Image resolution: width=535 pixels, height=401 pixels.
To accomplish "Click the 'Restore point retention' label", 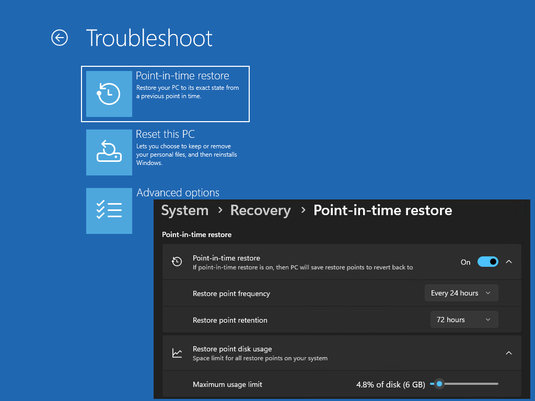I will 230,320.
